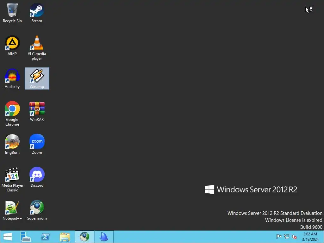Select the Recycle Bin desktop icon
324x243 pixels.
tap(12, 13)
